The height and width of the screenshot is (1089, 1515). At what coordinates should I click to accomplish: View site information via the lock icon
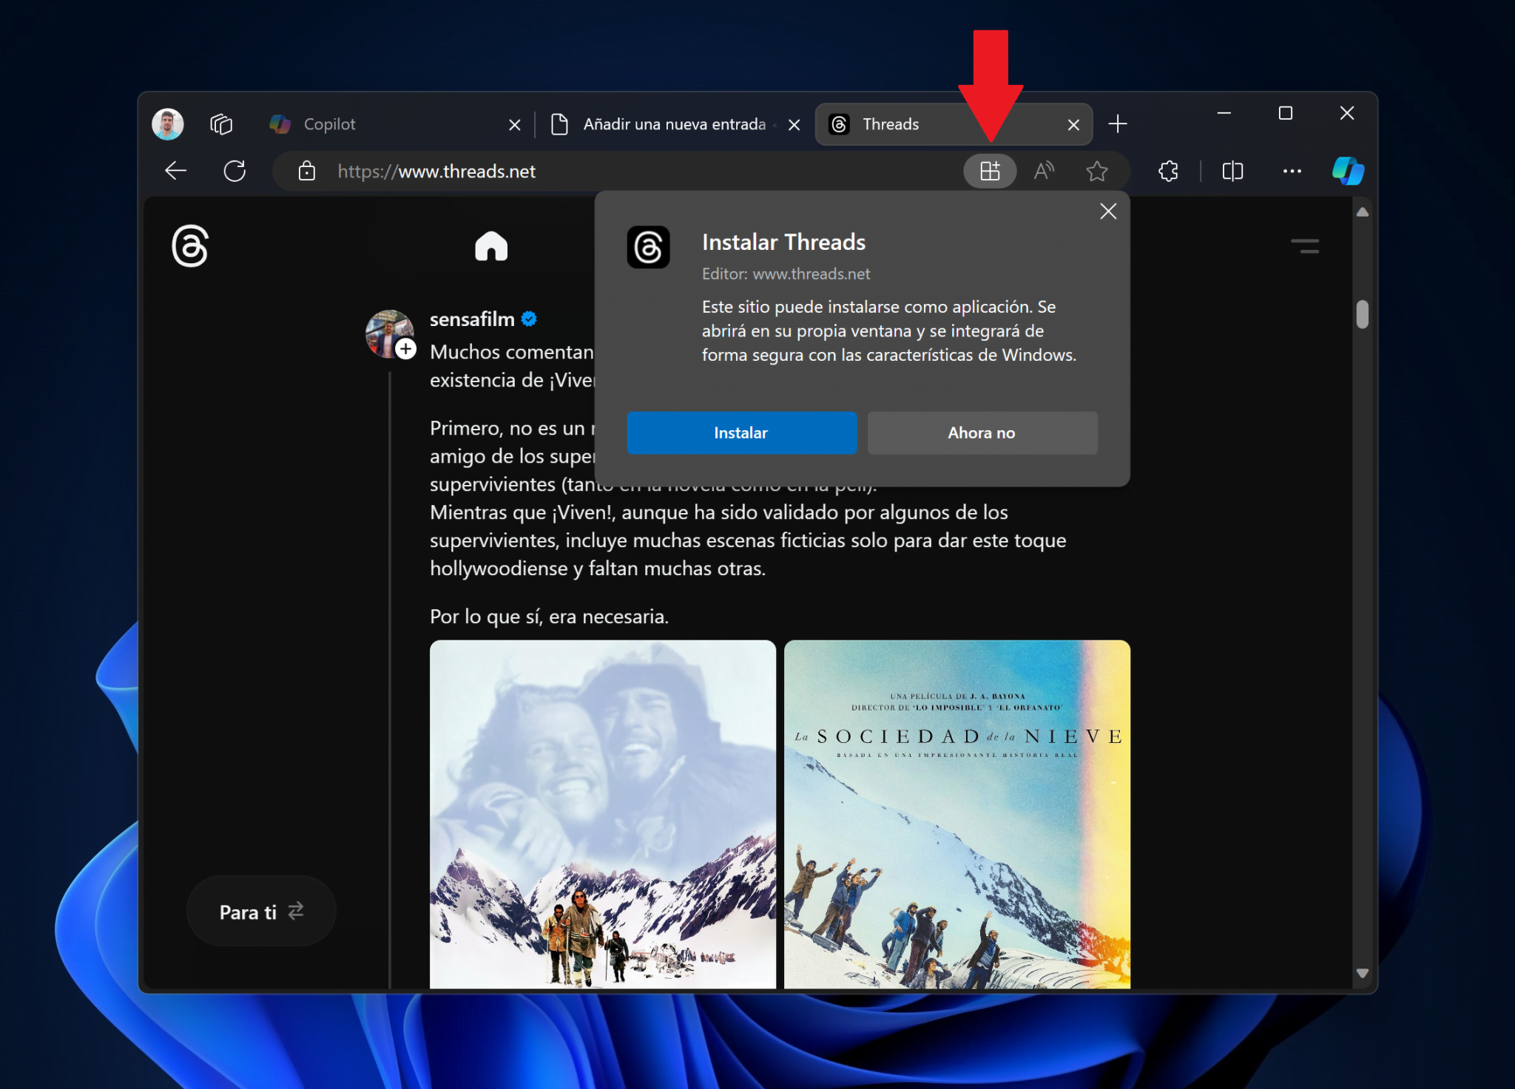pos(306,172)
